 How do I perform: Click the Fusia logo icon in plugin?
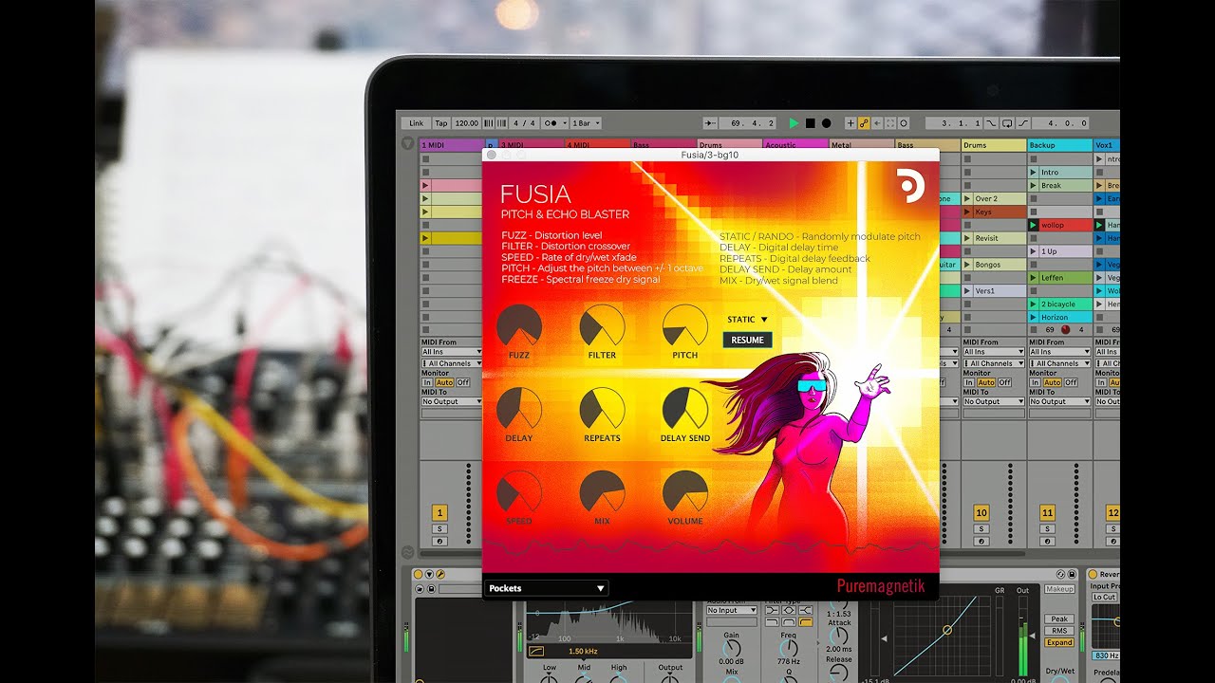pos(909,186)
